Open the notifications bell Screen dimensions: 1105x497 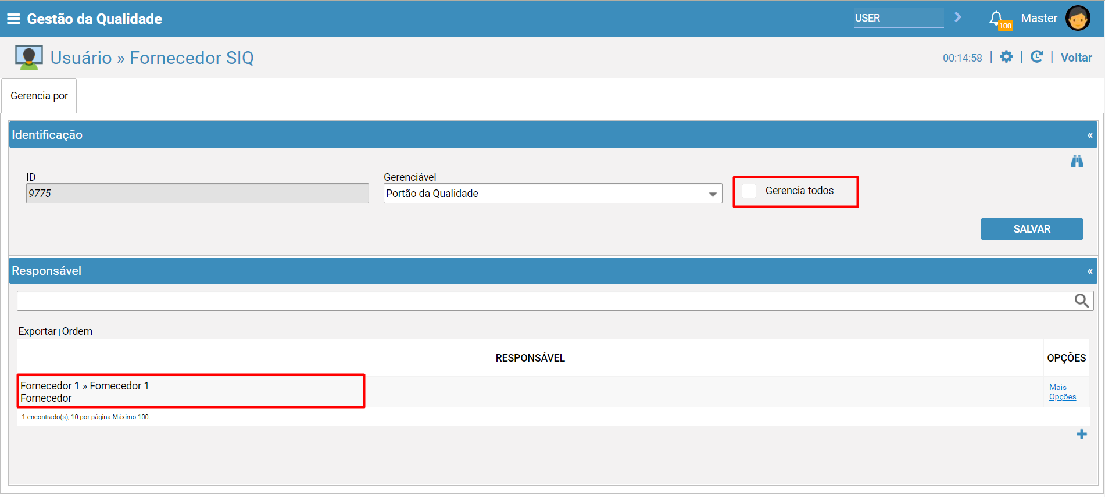coord(996,18)
